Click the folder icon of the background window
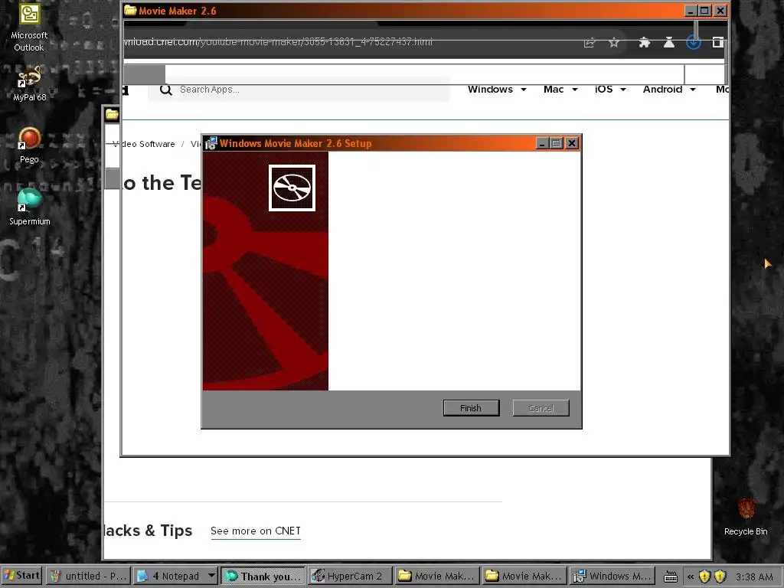The image size is (784, 588). click(x=112, y=115)
